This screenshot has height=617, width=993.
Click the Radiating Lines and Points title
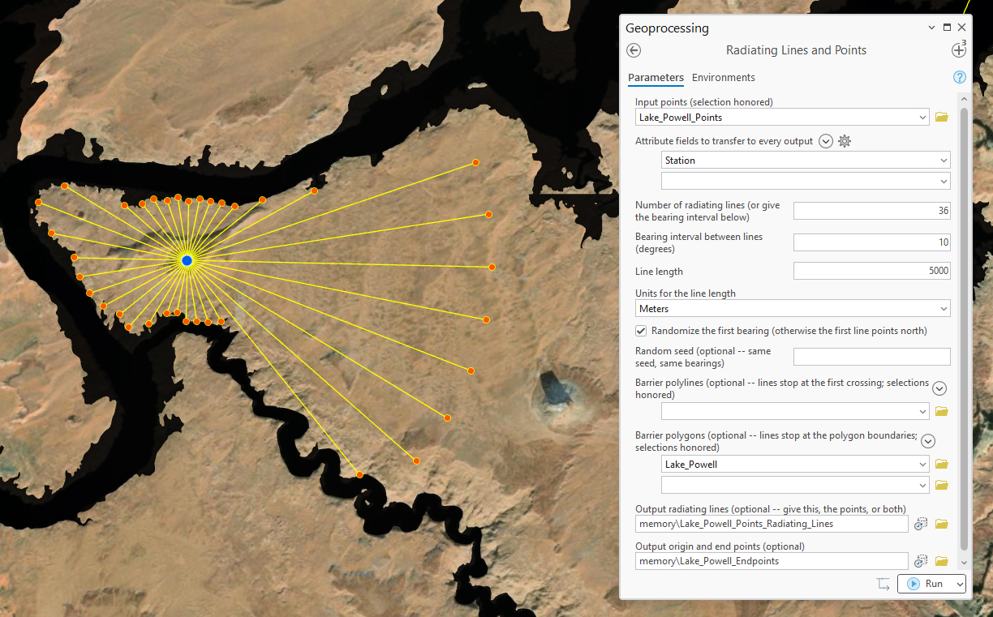(796, 50)
